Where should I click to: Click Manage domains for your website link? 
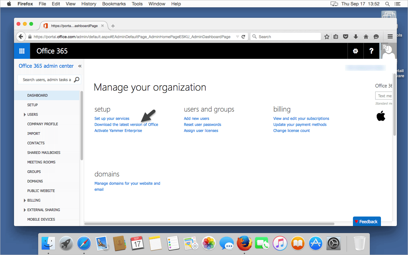click(x=127, y=186)
